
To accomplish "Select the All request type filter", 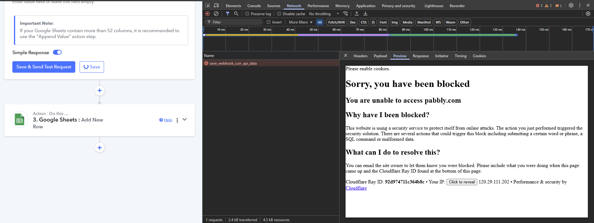I will tap(320, 22).
